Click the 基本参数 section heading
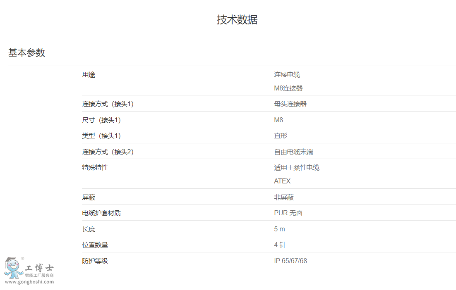456x290 pixels. point(26,53)
